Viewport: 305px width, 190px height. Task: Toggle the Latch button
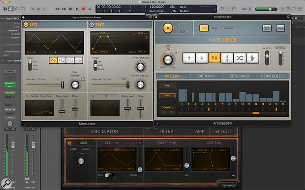[x=204, y=28]
